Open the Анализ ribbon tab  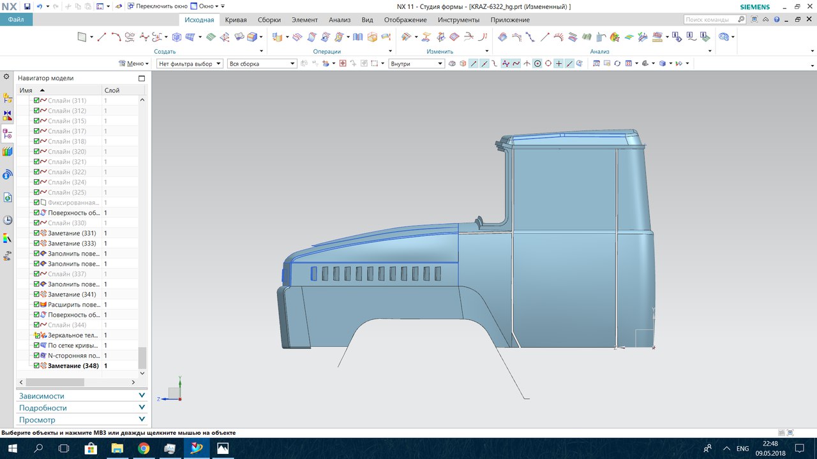[x=340, y=20]
